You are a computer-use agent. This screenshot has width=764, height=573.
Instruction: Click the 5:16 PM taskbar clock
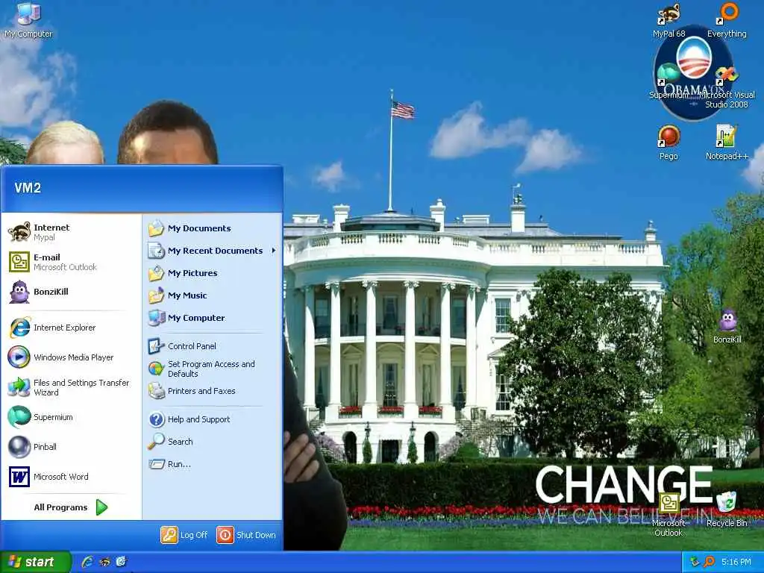(x=736, y=562)
